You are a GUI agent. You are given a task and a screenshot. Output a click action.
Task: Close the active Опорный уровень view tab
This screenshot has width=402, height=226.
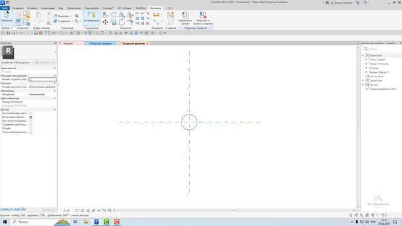pyautogui.click(x=148, y=43)
